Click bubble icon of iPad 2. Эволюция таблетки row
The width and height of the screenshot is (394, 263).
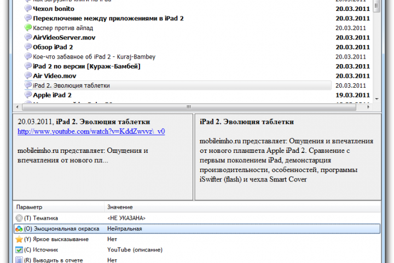click(28, 85)
